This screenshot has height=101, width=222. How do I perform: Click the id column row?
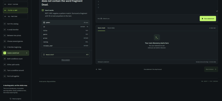click(66, 27)
